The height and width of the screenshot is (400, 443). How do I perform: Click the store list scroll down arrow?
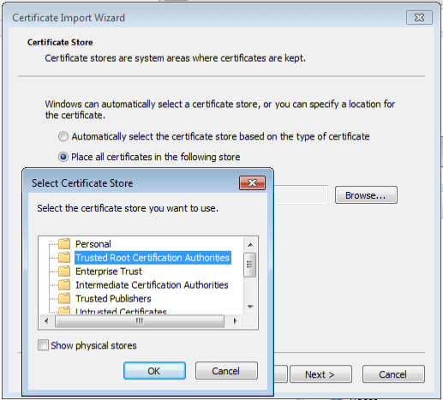tap(250, 307)
